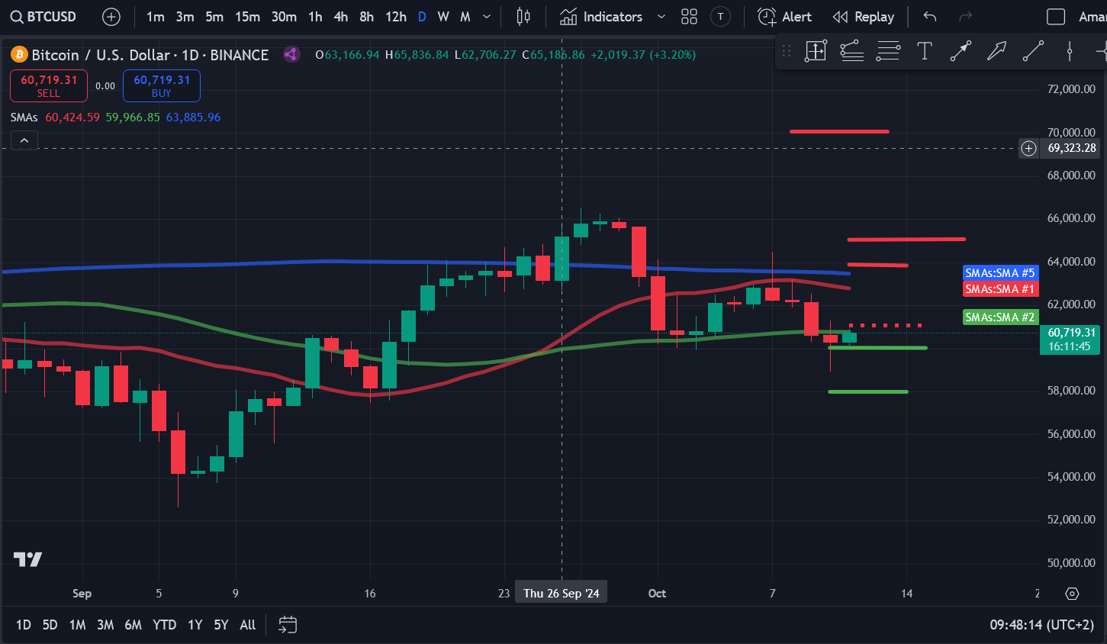Select the SMAs:SMA #1 price label
The height and width of the screenshot is (644, 1107).
pos(1000,289)
